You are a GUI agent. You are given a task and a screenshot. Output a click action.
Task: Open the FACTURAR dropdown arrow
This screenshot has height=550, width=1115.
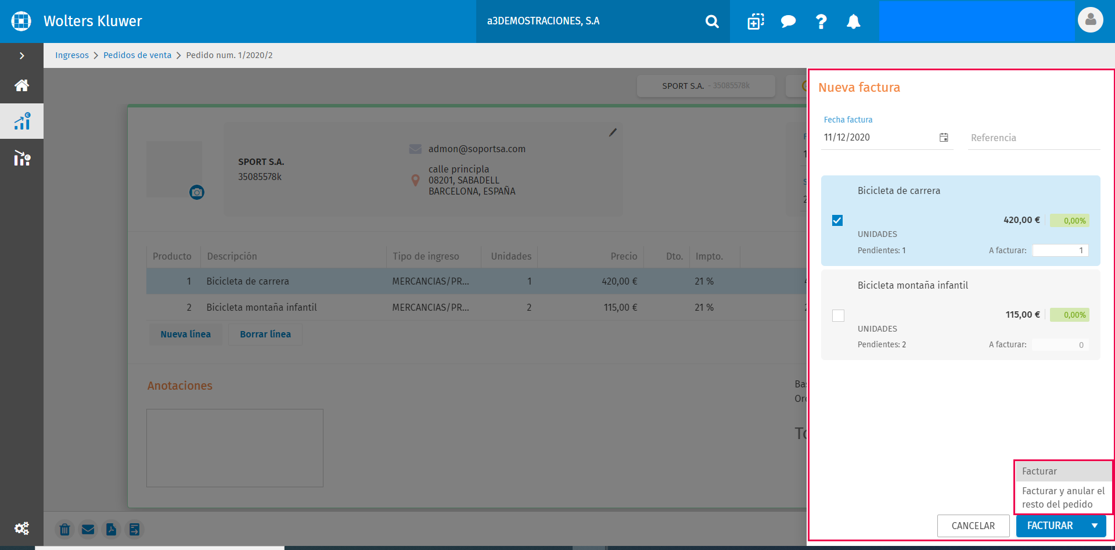1095,526
